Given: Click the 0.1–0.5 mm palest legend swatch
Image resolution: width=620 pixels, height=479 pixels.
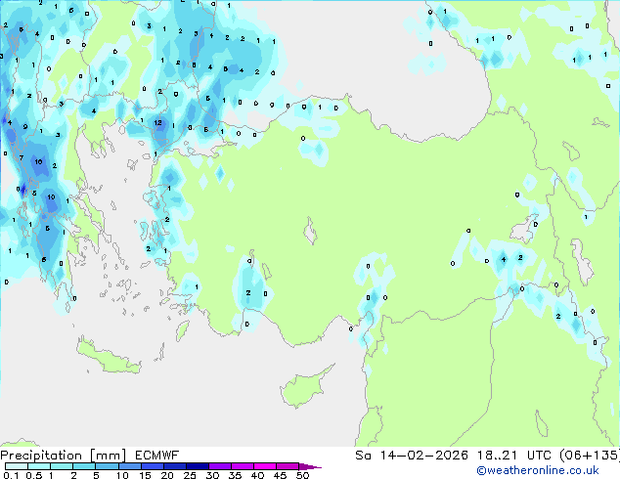Looking at the screenshot, I should pos(17,466).
